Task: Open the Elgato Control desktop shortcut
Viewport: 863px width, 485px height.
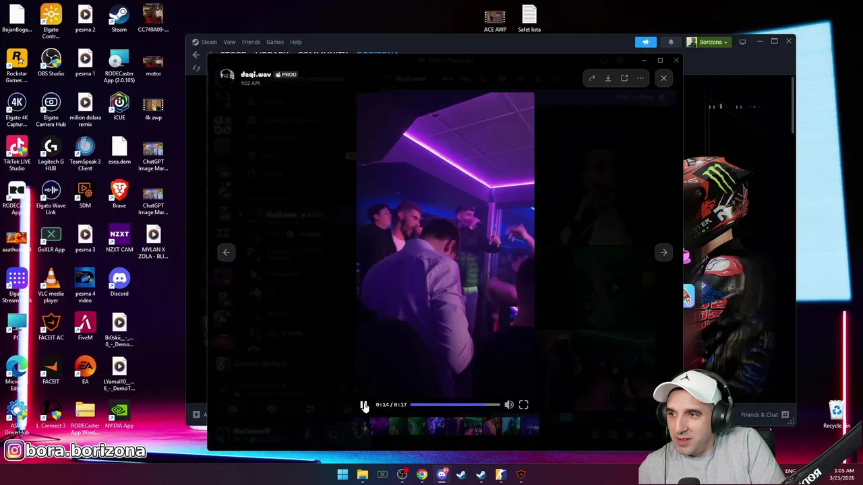Action: 51,22
